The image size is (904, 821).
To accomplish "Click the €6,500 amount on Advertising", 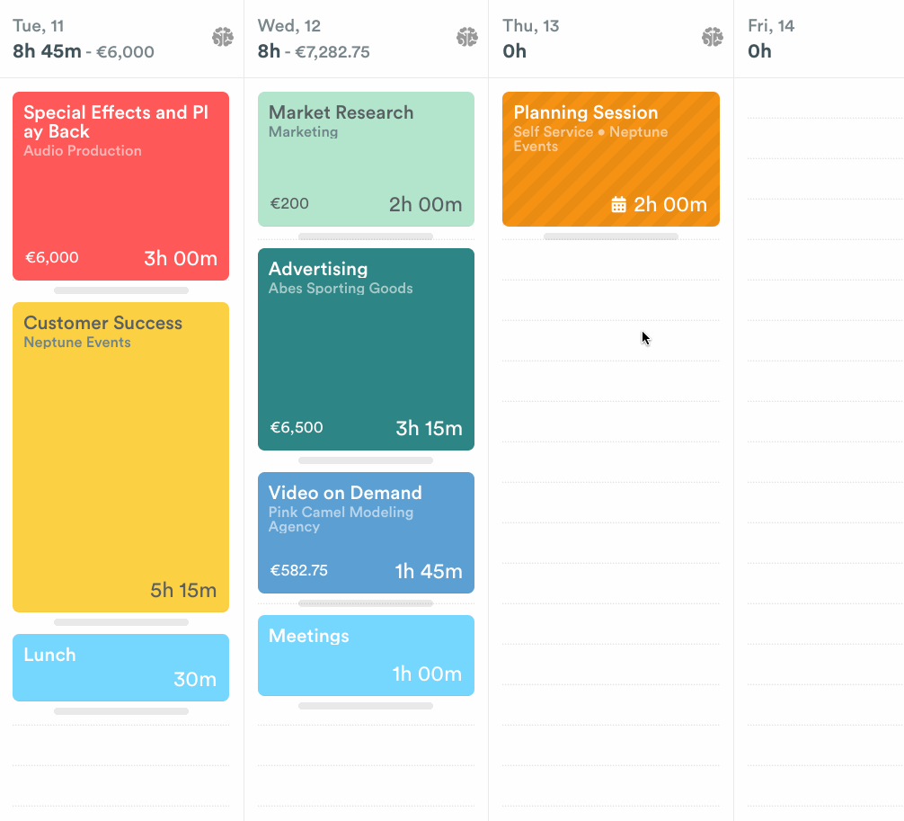I will [297, 428].
